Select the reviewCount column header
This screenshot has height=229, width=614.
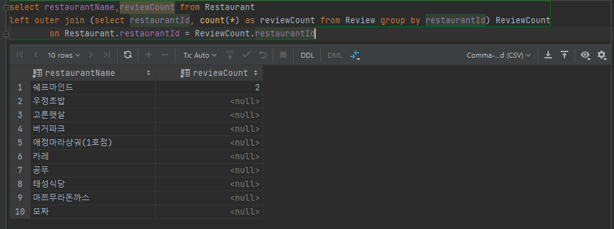pyautogui.click(x=209, y=73)
